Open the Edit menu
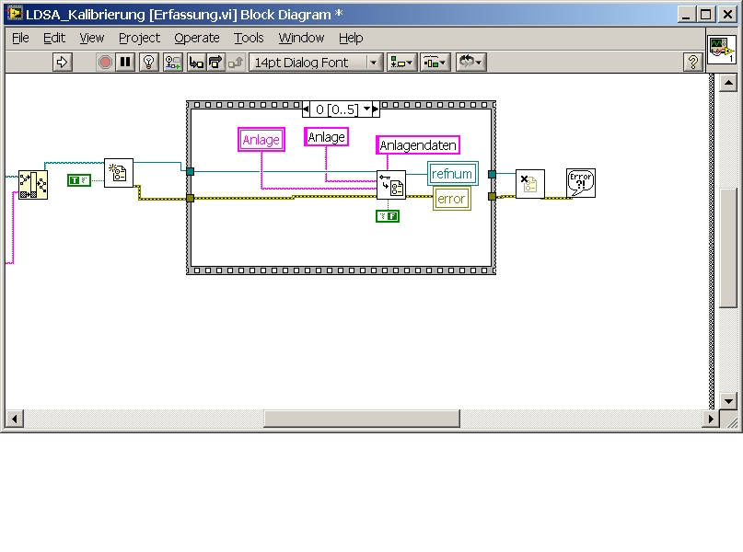This screenshot has width=743, height=552. (x=54, y=38)
